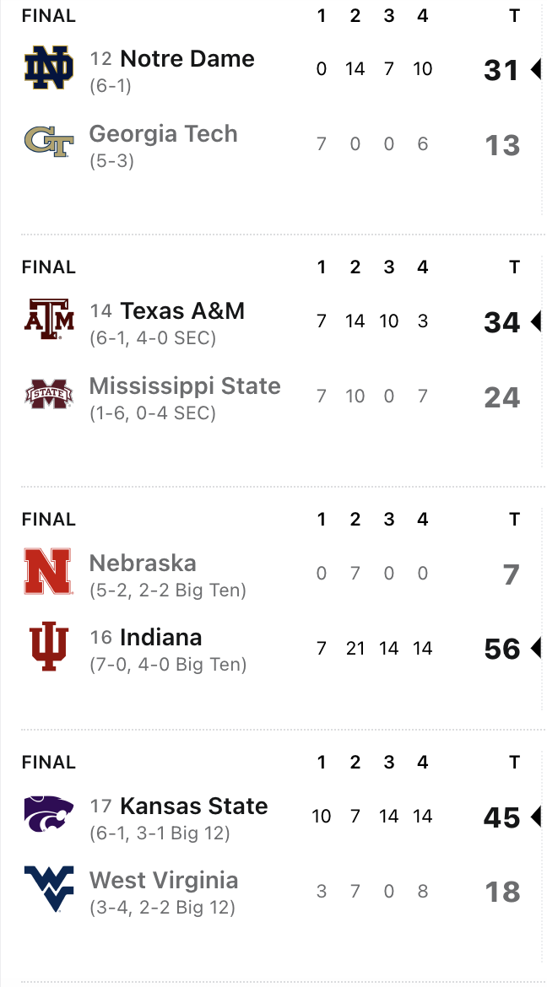Screen dimensions: 547x987
Task: Tap the Georgia Tech GT logo
Action: 48,142
